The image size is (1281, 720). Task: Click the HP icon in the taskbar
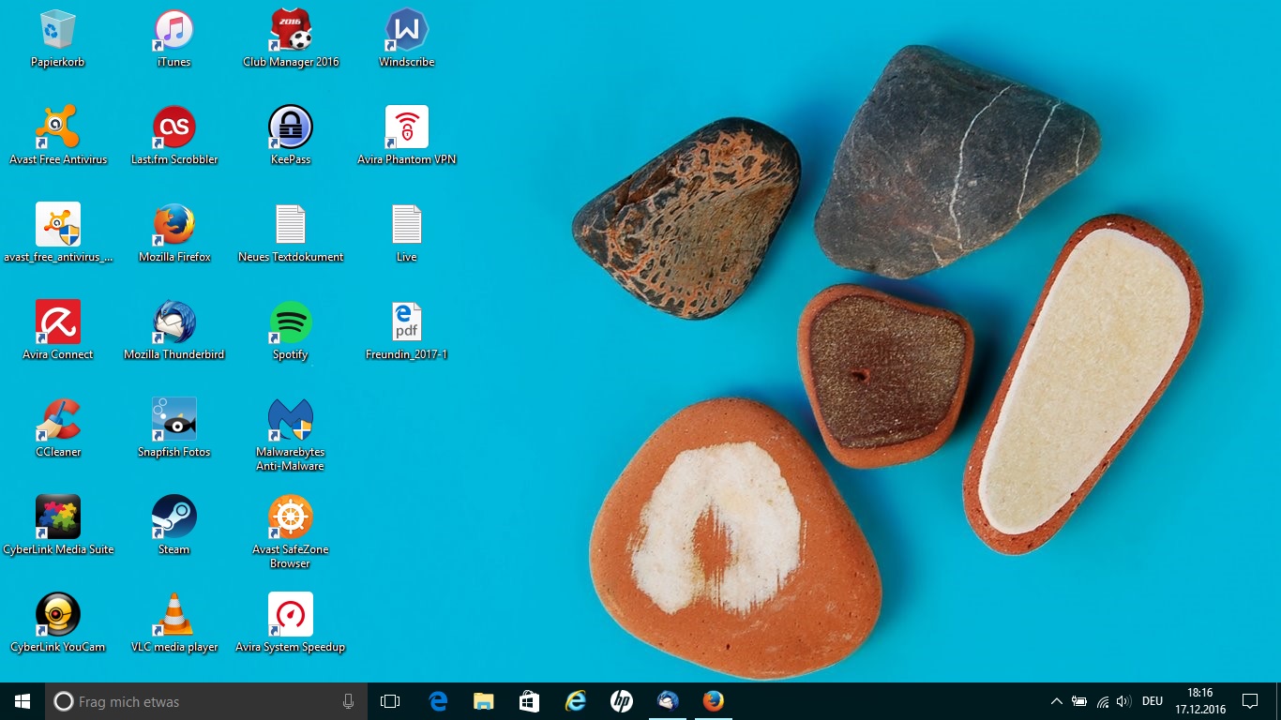pos(621,701)
